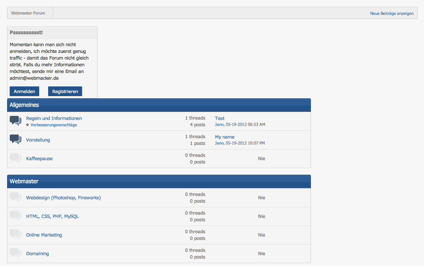
Task: Click the speech bubble icon beside Vorstellung
Action: 16,139
